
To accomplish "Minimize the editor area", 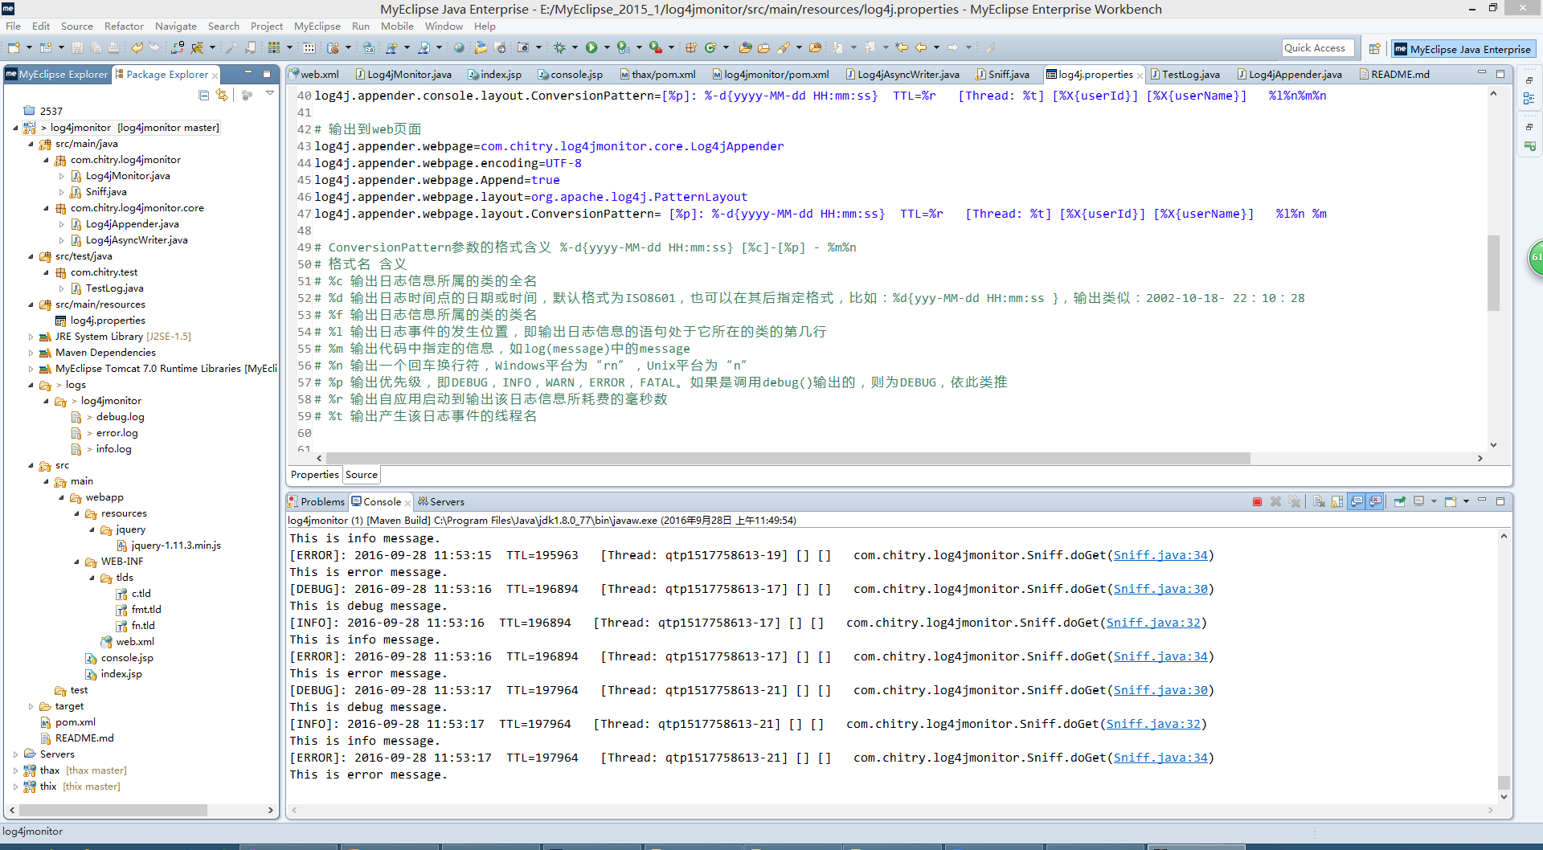I will pyautogui.click(x=1482, y=73).
